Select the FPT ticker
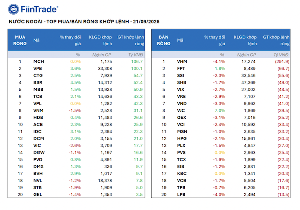The height and width of the screenshot is (210, 300). pyautogui.click(x=181, y=69)
